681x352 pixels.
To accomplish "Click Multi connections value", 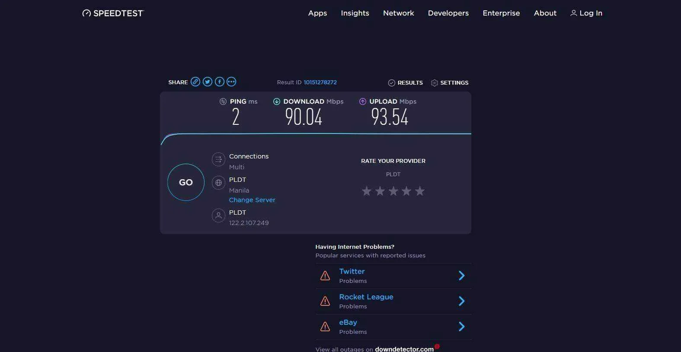I will (237, 167).
